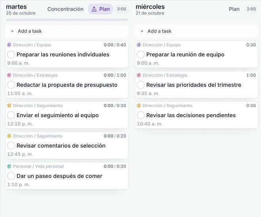Mark Preparar las reuniones individuales as done
Image resolution: width=261 pixels, height=217 pixels.
(x=11, y=54)
